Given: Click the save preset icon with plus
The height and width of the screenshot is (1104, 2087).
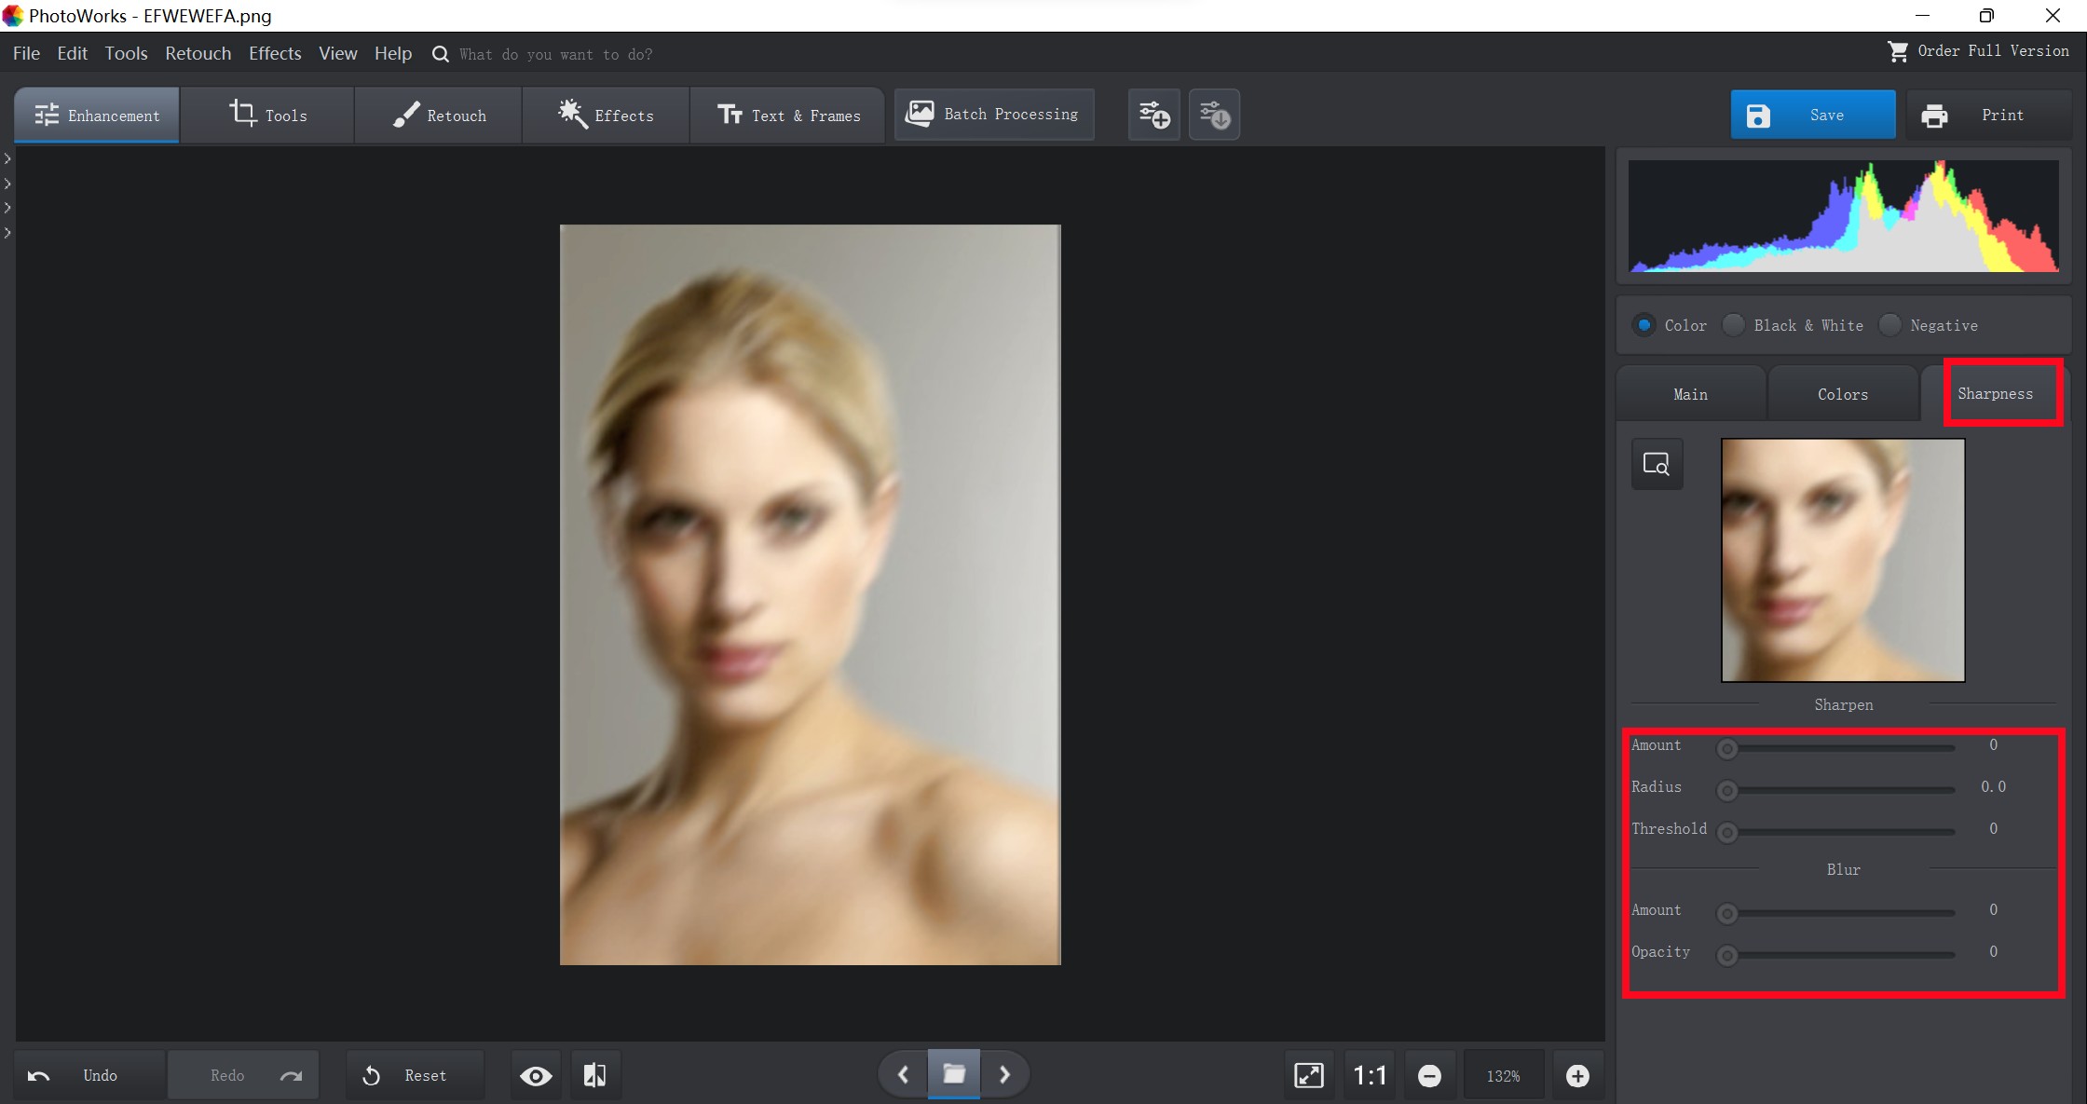Looking at the screenshot, I should (1154, 115).
